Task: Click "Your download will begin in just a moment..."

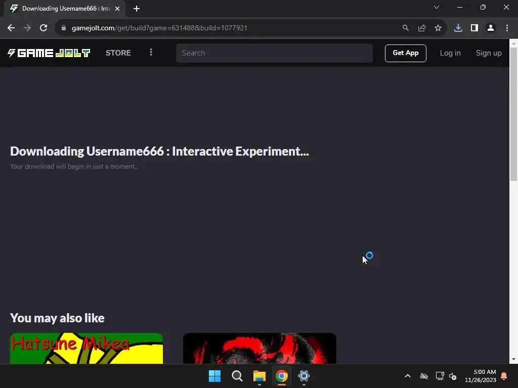Action: click(x=75, y=167)
